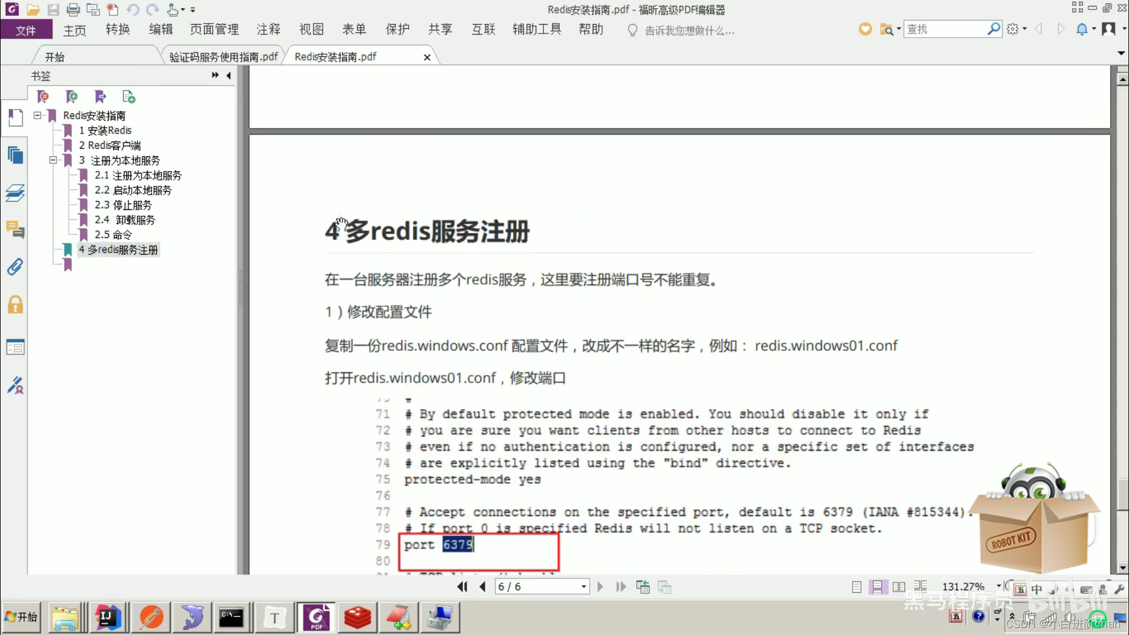Image resolution: width=1129 pixels, height=635 pixels.
Task: Open the 注释 ribbon tab
Action: pos(268,29)
